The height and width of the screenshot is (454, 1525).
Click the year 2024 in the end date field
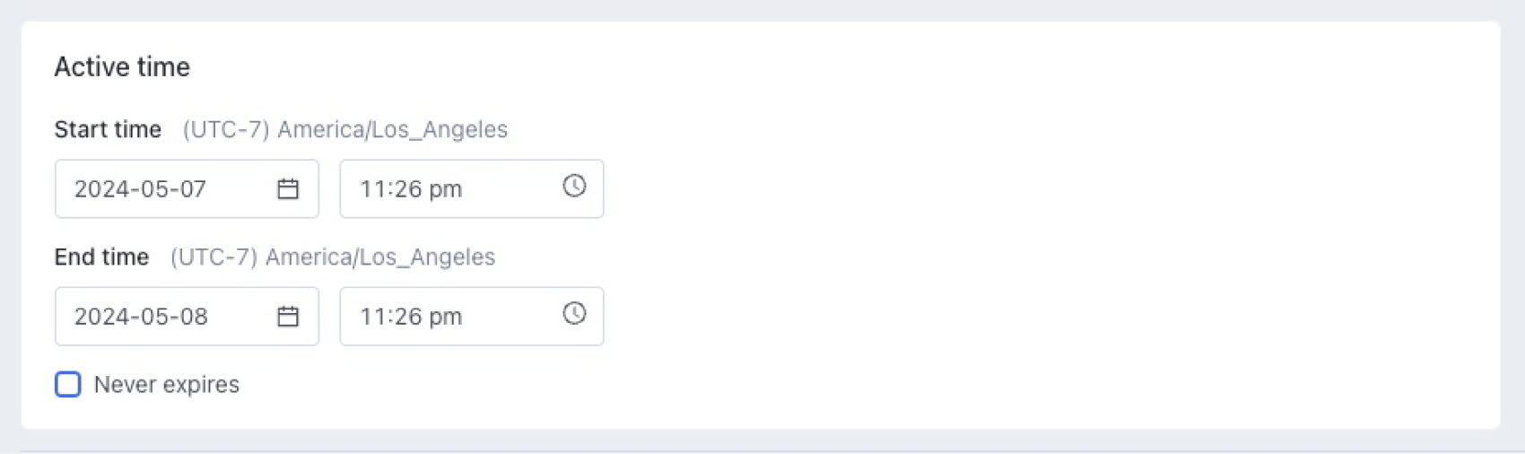98,317
